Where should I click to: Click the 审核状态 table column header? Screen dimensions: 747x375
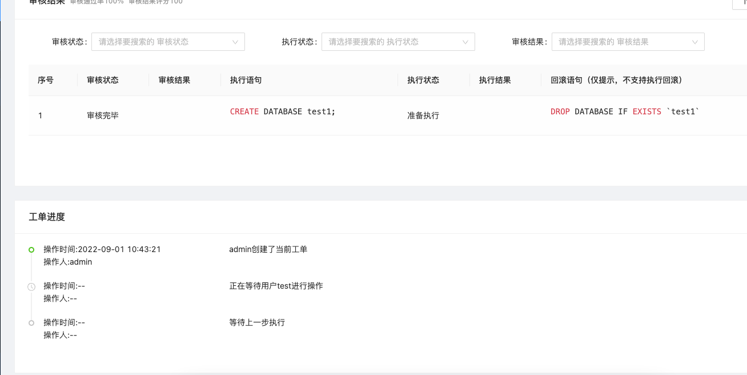[103, 80]
